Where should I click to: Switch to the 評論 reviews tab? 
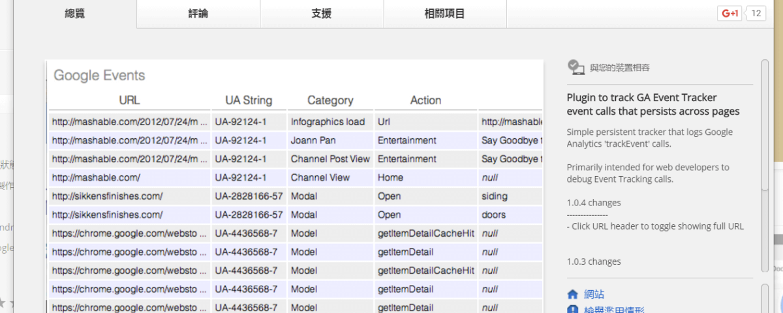[198, 14]
